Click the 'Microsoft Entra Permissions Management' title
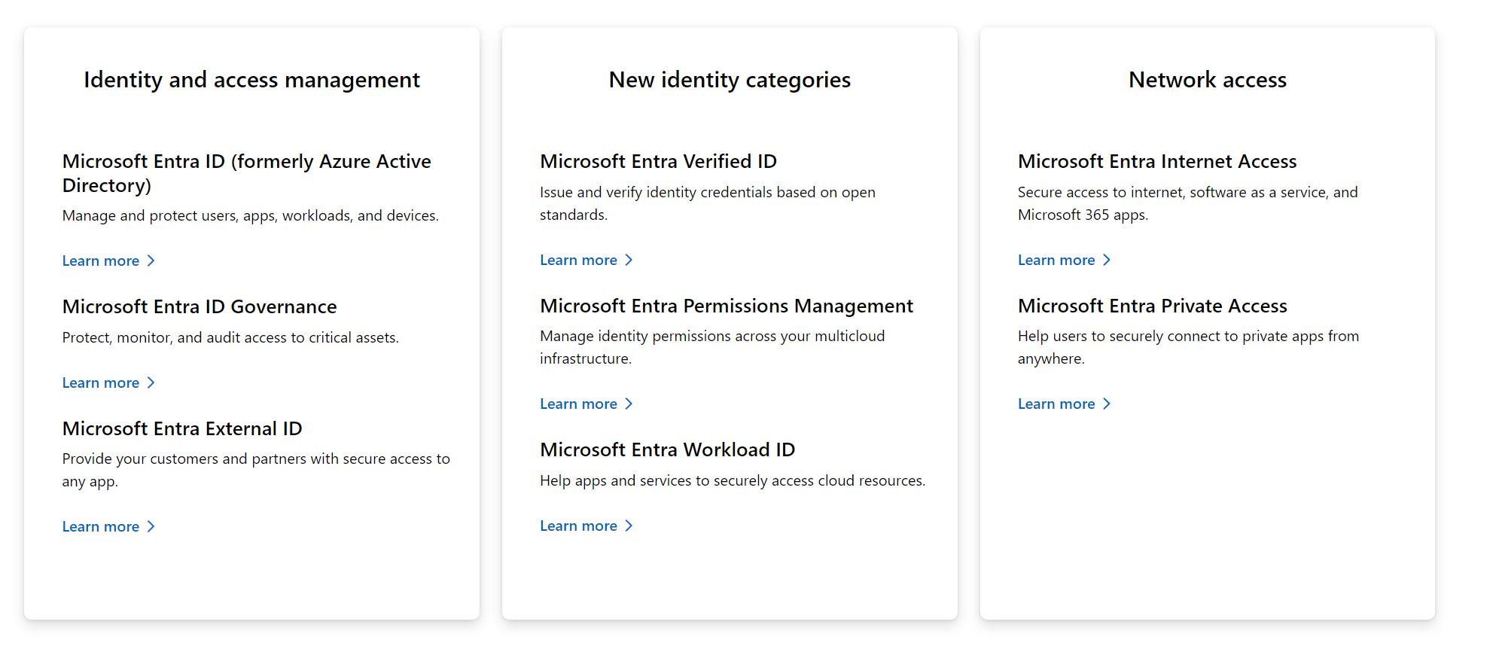 727,306
